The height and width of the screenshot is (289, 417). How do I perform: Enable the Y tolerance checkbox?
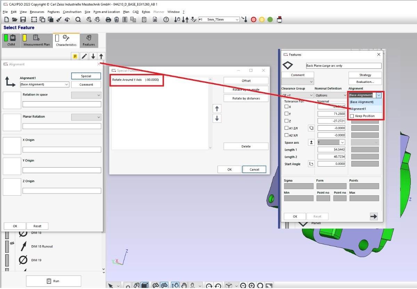click(286, 114)
